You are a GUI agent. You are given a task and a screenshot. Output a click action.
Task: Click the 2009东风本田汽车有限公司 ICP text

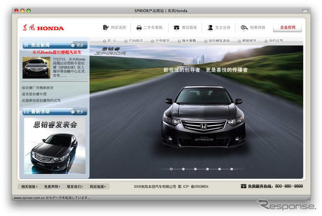(x=171, y=186)
